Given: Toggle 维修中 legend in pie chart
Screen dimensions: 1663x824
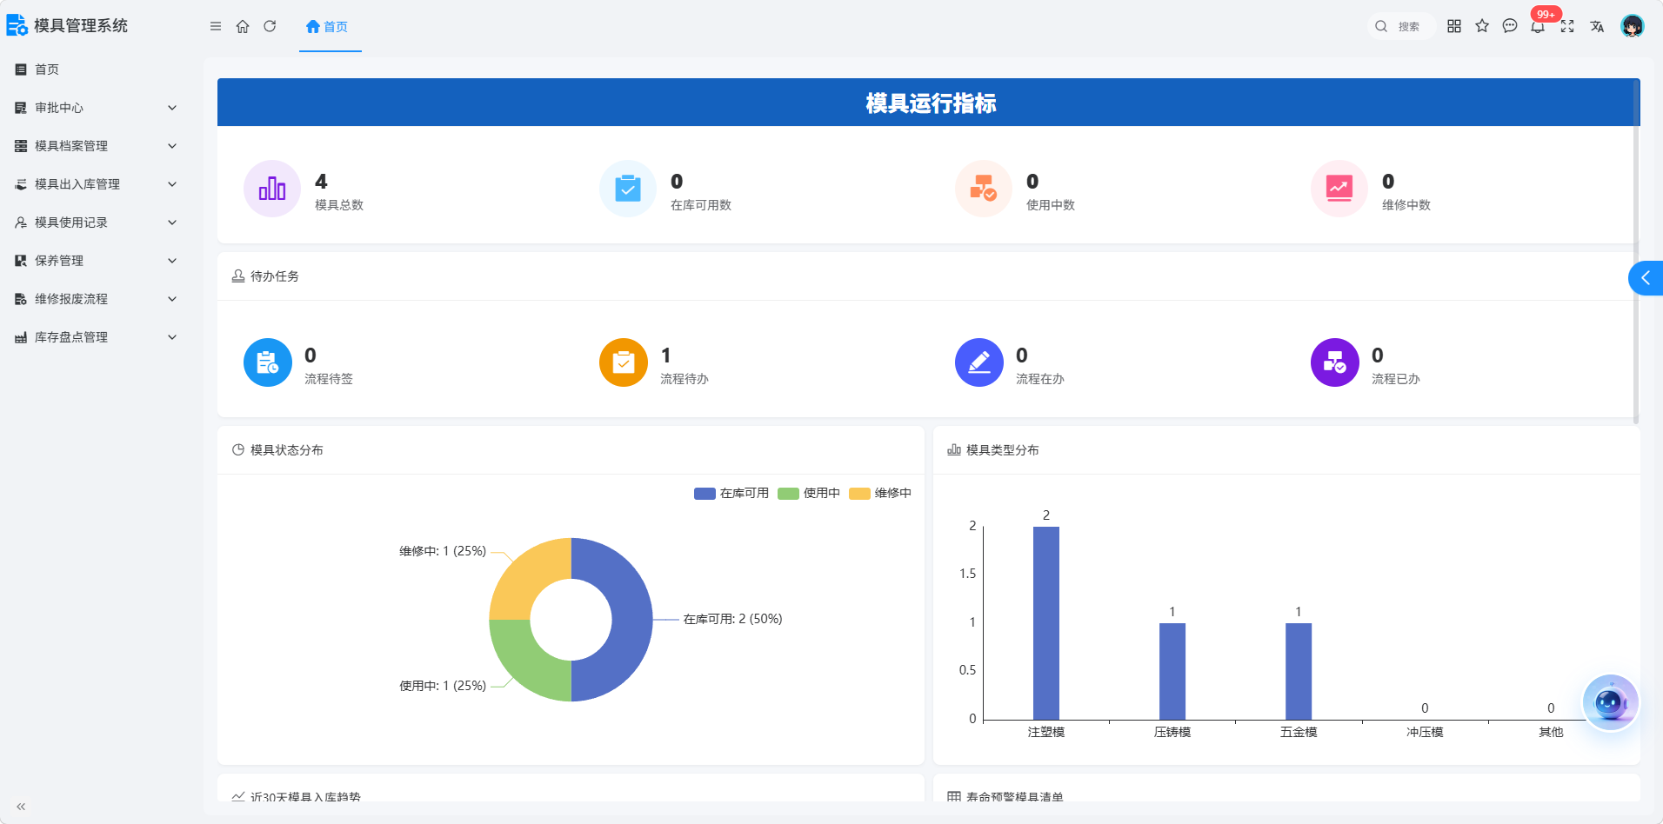Looking at the screenshot, I should (880, 494).
